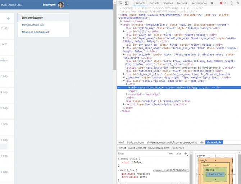
Task: Expand the layer_wrap div node
Action: (124, 38)
